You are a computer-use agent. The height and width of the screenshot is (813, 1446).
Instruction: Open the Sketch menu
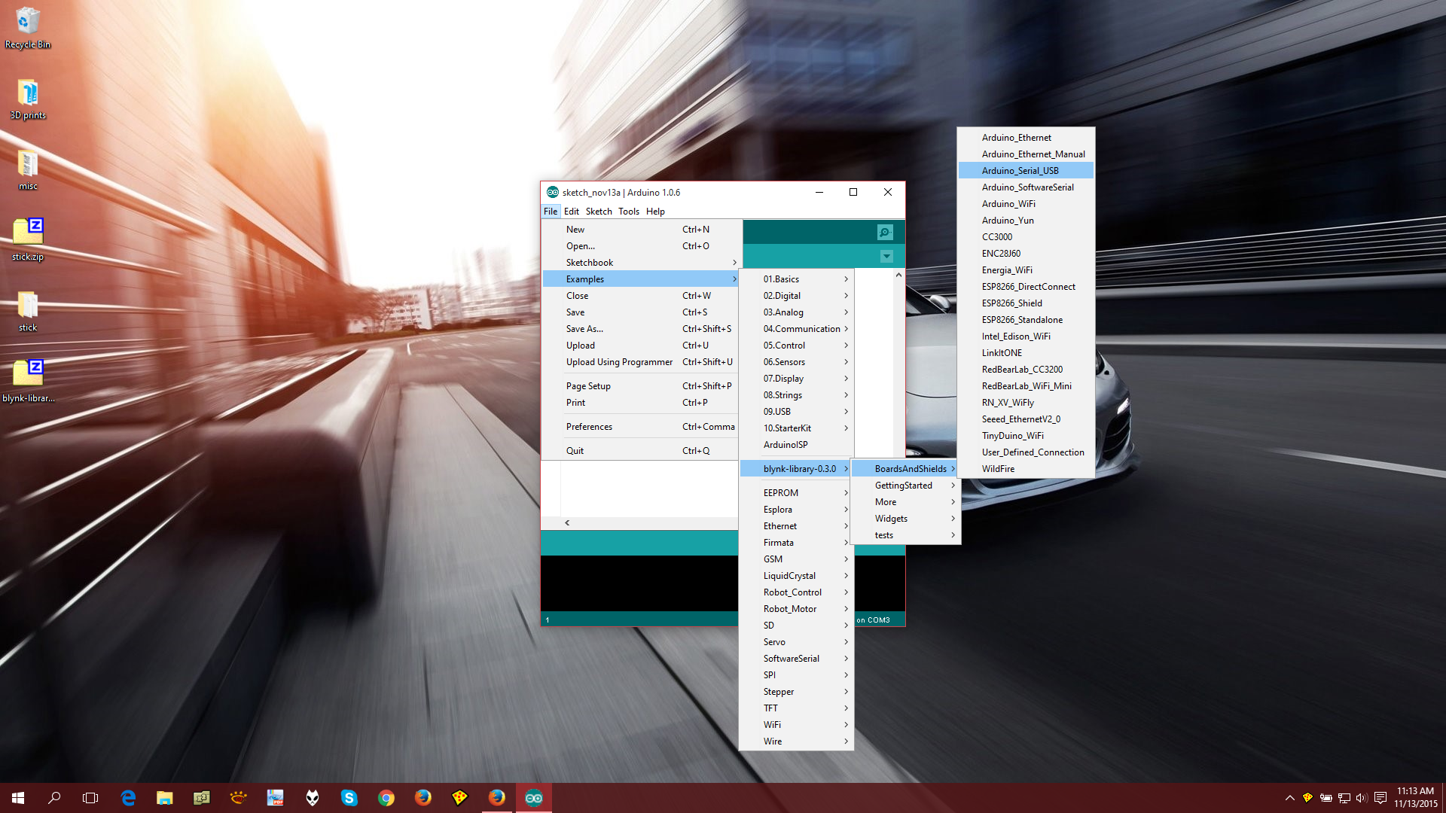[x=599, y=212]
